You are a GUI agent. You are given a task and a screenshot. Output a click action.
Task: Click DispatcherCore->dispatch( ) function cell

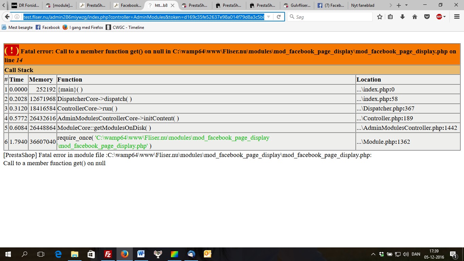(206, 99)
